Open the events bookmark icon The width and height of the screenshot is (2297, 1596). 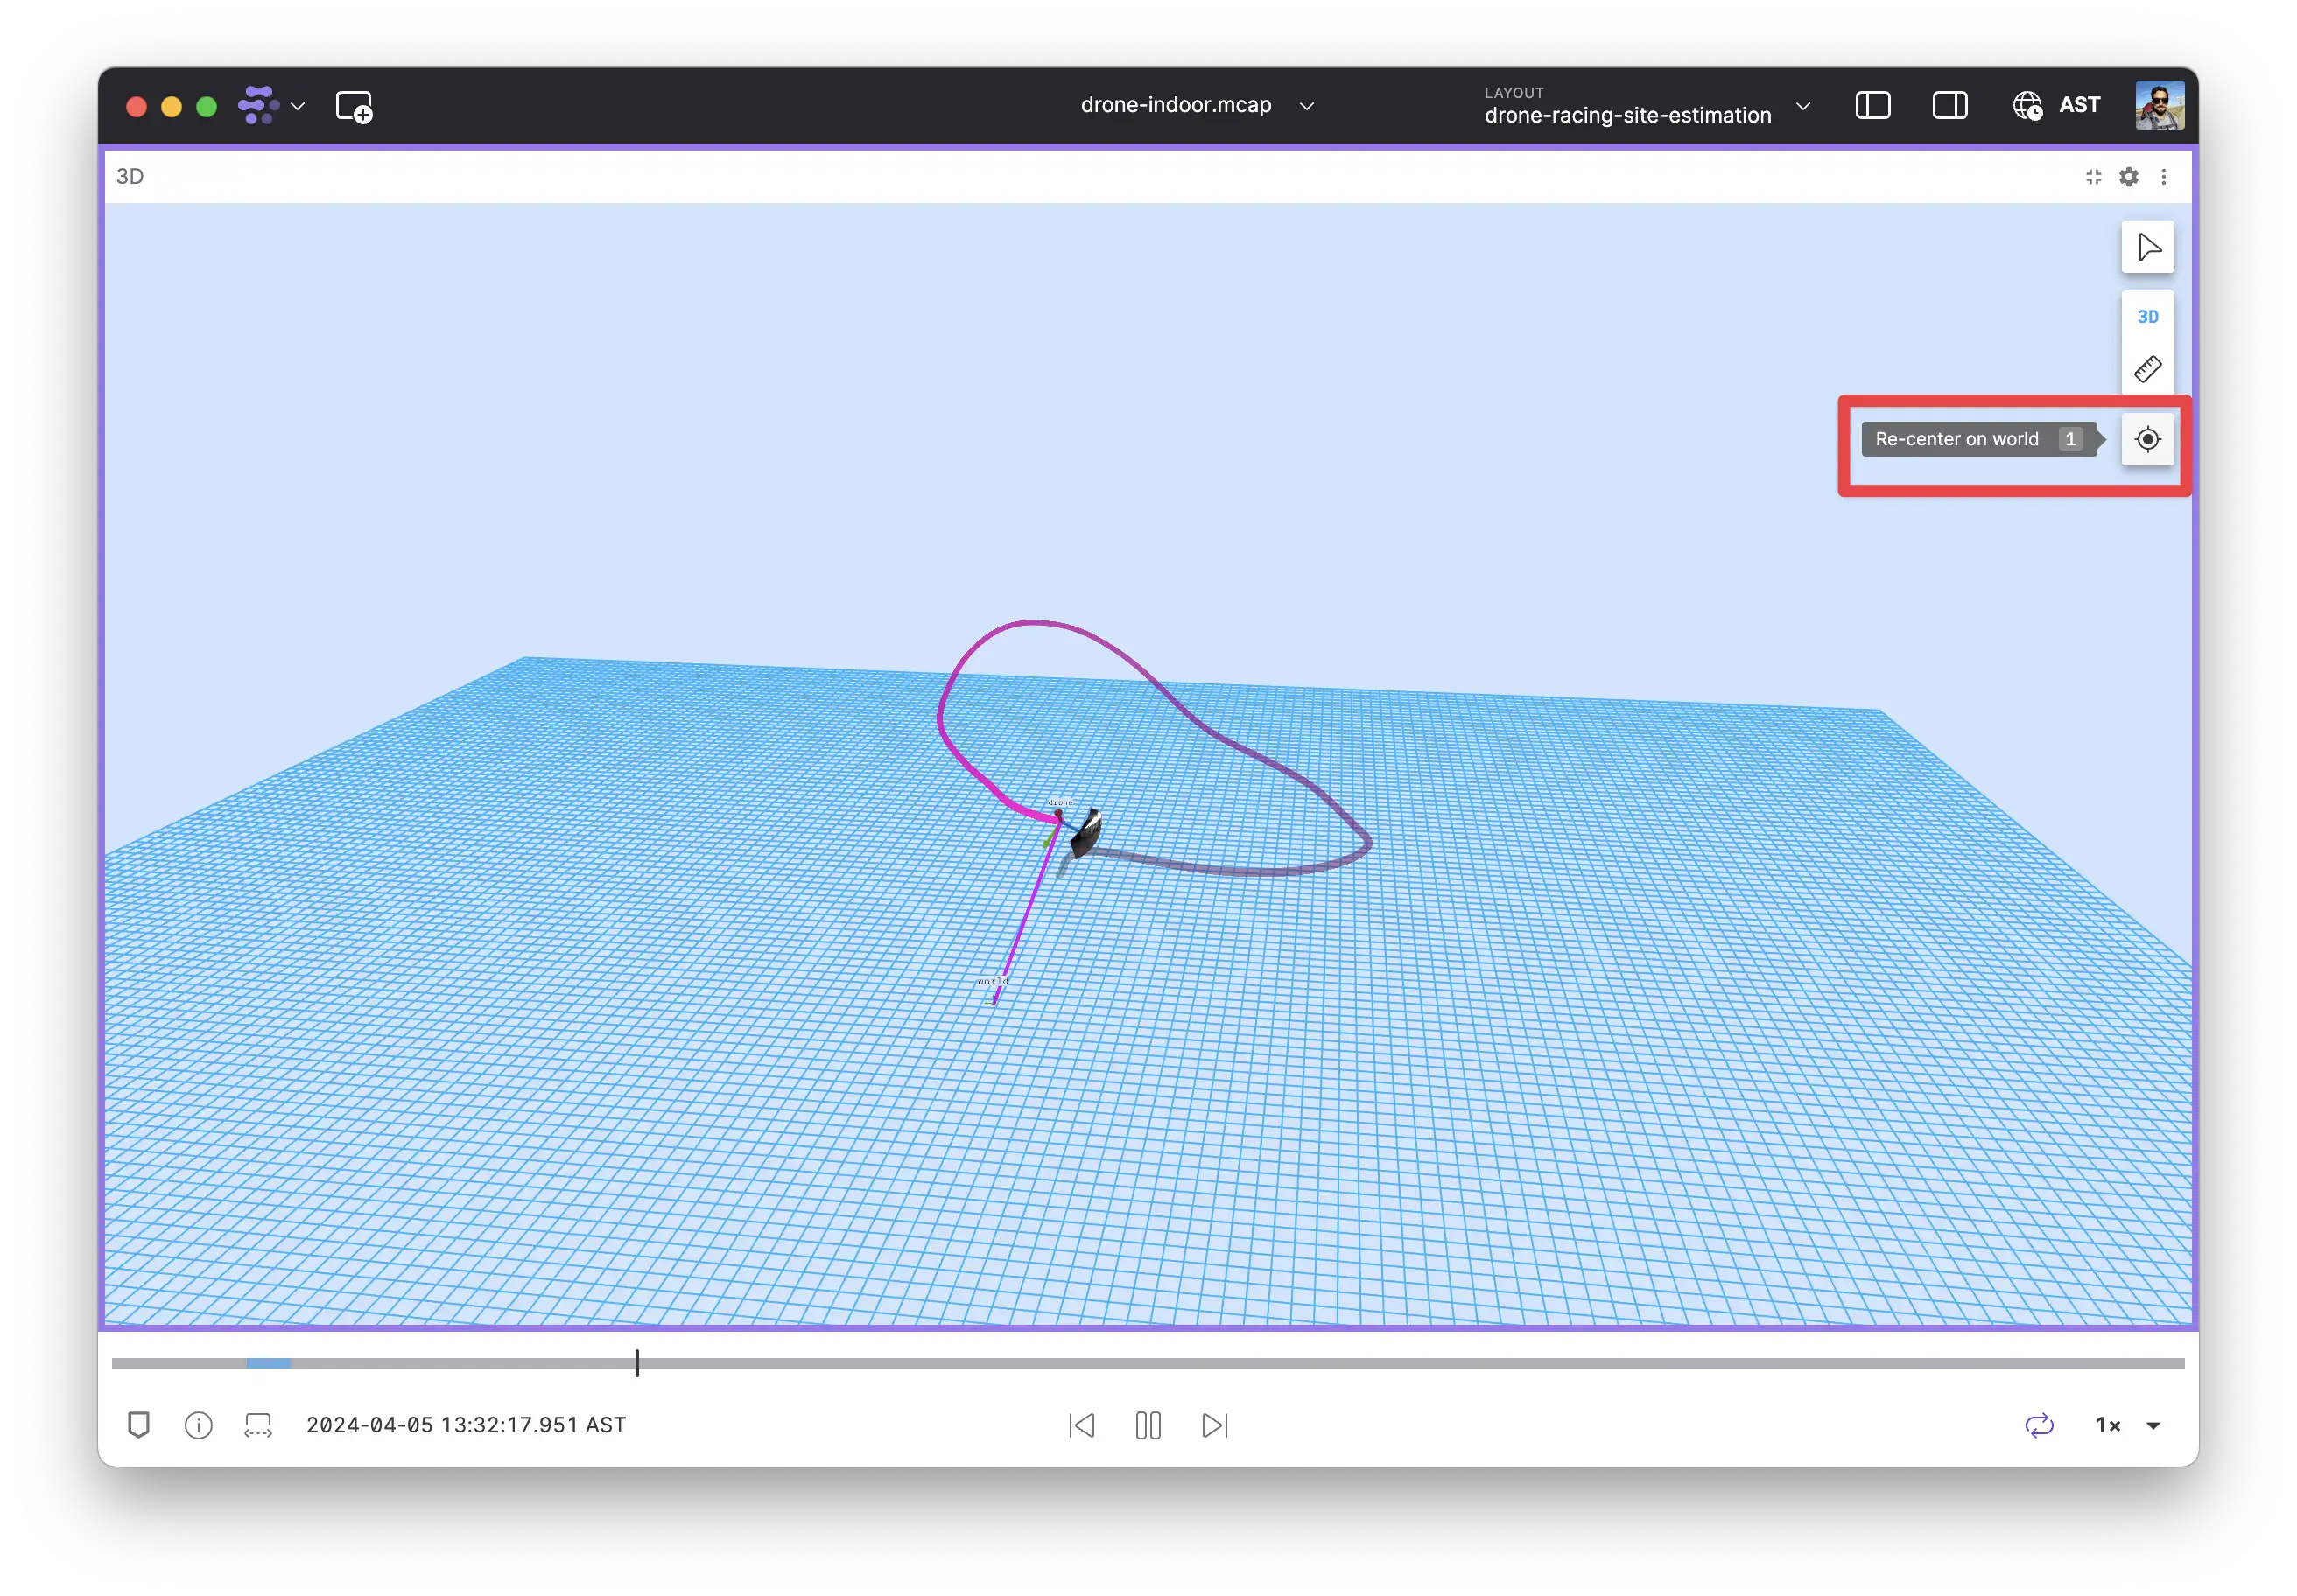coord(139,1426)
